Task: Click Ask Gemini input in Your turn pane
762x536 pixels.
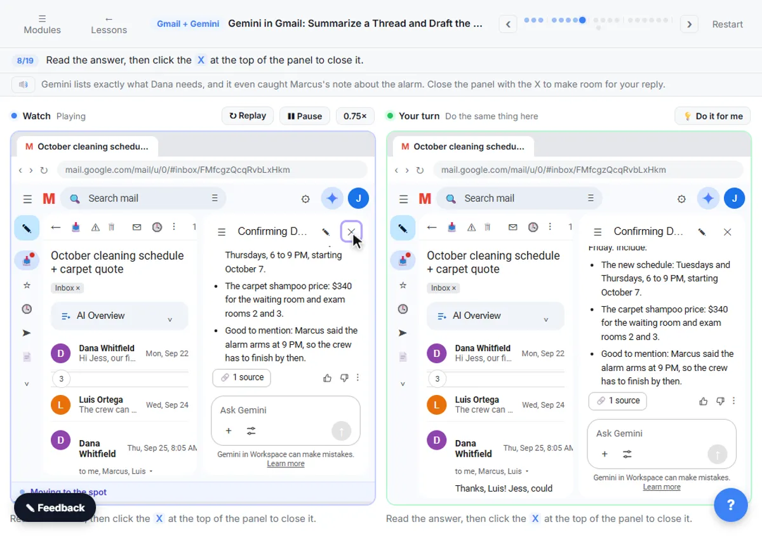Action: (x=661, y=433)
